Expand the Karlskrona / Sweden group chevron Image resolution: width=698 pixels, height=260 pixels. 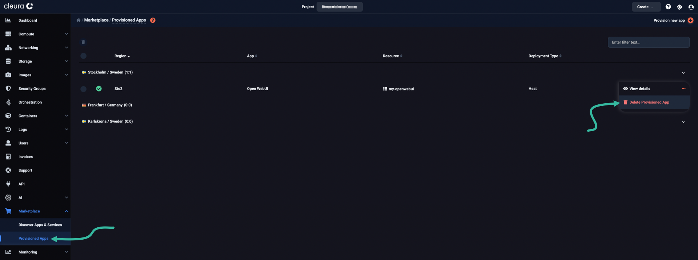683,122
